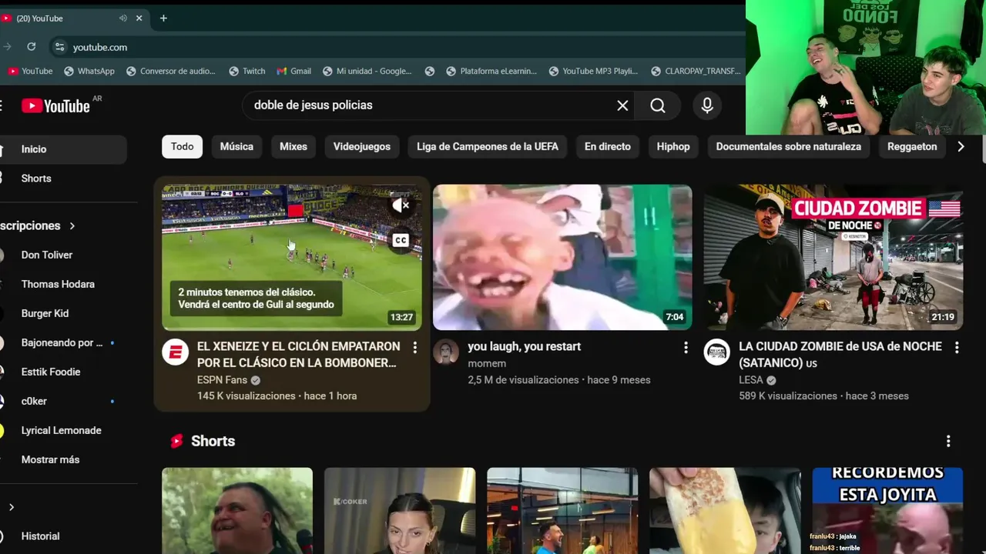
Task: Close the (20) YouTube browser tab
Action: 139,18
